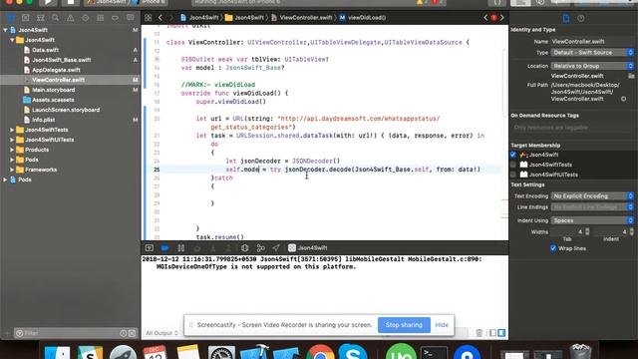Image resolution: width=638 pixels, height=359 pixels.
Task: Toggle Json4Swift target membership checkbox
Action: pyautogui.click(x=513, y=155)
